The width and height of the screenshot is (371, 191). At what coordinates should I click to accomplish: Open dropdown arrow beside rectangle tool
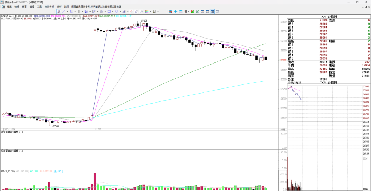pos(113,12)
